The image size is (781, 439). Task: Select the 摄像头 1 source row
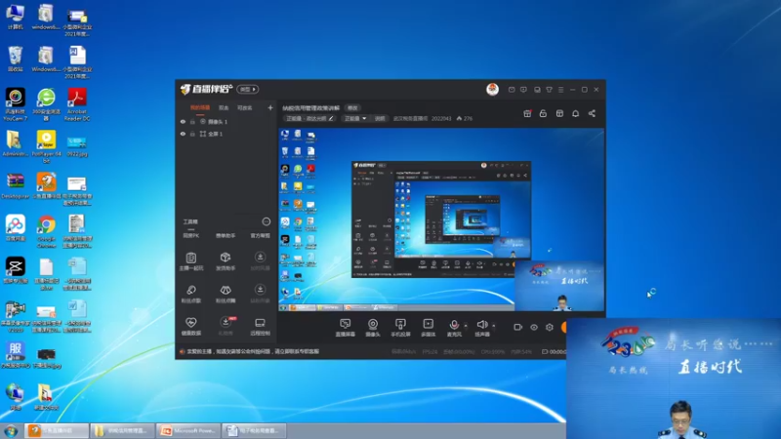[226, 121]
